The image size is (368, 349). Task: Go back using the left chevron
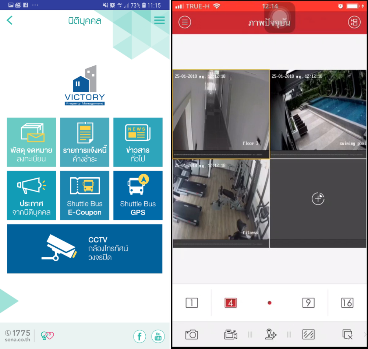10,20
